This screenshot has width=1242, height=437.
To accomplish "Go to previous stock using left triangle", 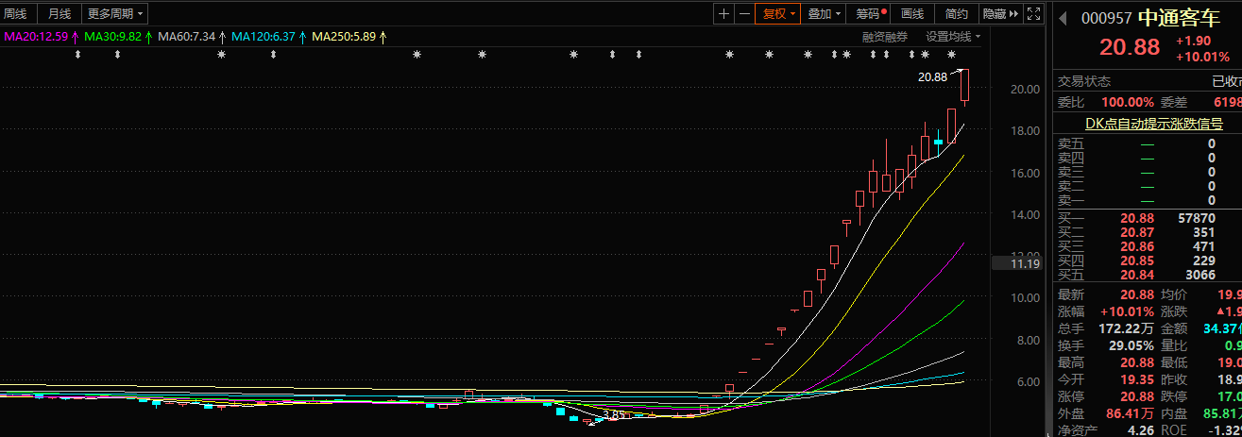I will pyautogui.click(x=1062, y=18).
